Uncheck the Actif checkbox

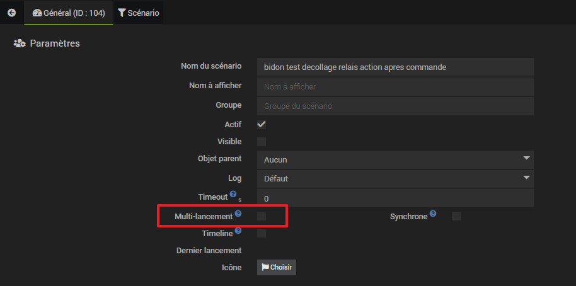(x=262, y=125)
